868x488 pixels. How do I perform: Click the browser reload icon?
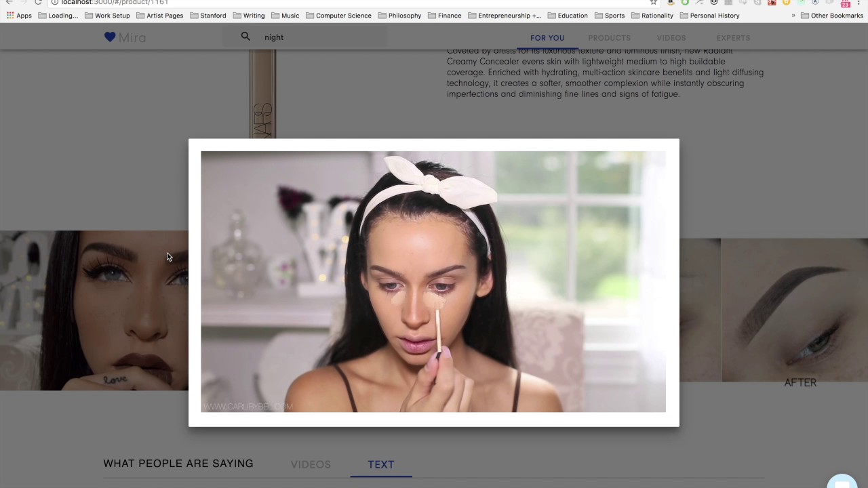(x=38, y=3)
